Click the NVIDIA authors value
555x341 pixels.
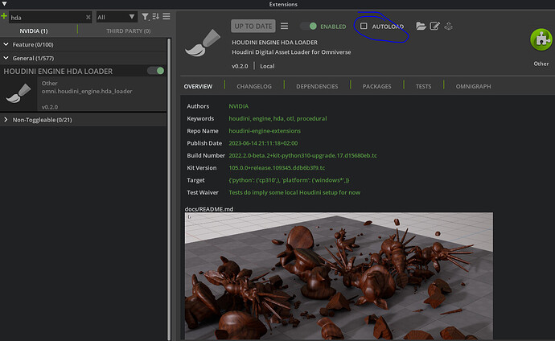pos(239,106)
